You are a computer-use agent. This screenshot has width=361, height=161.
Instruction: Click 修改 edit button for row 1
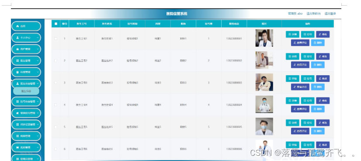(x=323, y=34)
